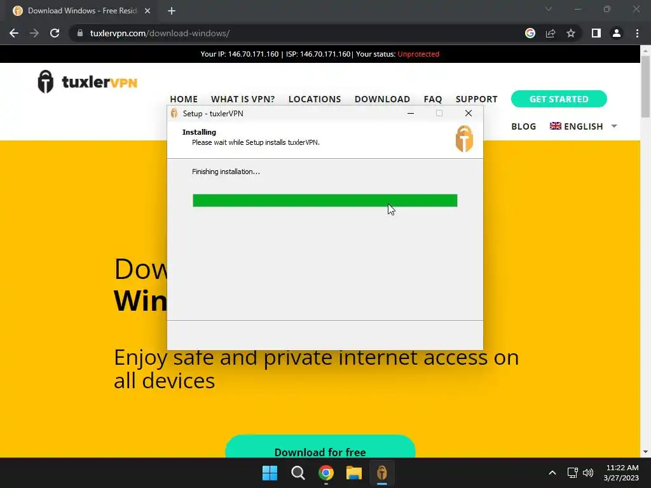Open HOME menu item
The width and height of the screenshot is (651, 488).
coord(184,99)
